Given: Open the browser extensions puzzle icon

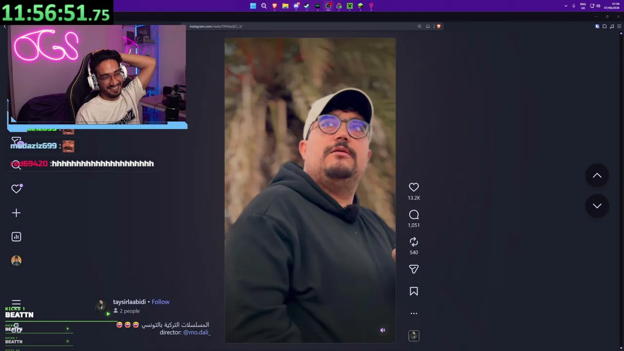Looking at the screenshot, I should tap(604, 26).
